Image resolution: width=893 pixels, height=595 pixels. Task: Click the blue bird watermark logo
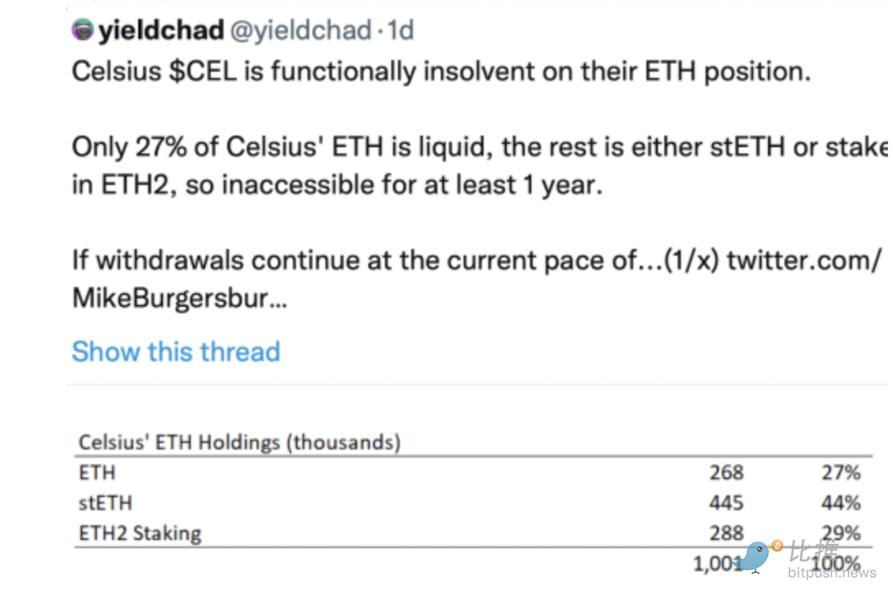point(753,556)
